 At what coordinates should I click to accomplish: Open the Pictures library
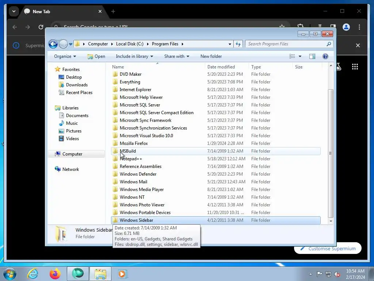point(73,131)
